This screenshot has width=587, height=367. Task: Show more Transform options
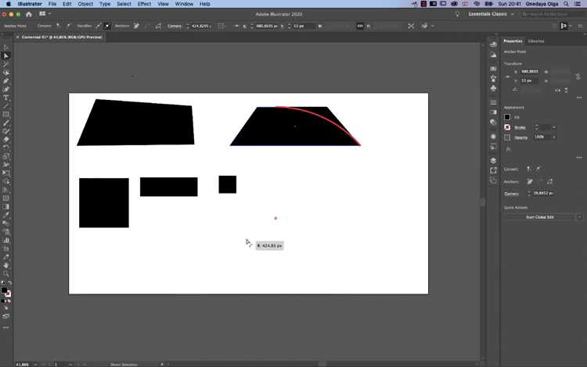click(579, 98)
